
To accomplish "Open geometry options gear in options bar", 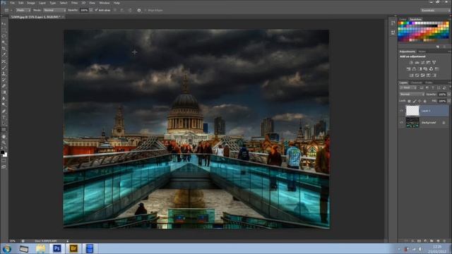I will click(x=139, y=10).
